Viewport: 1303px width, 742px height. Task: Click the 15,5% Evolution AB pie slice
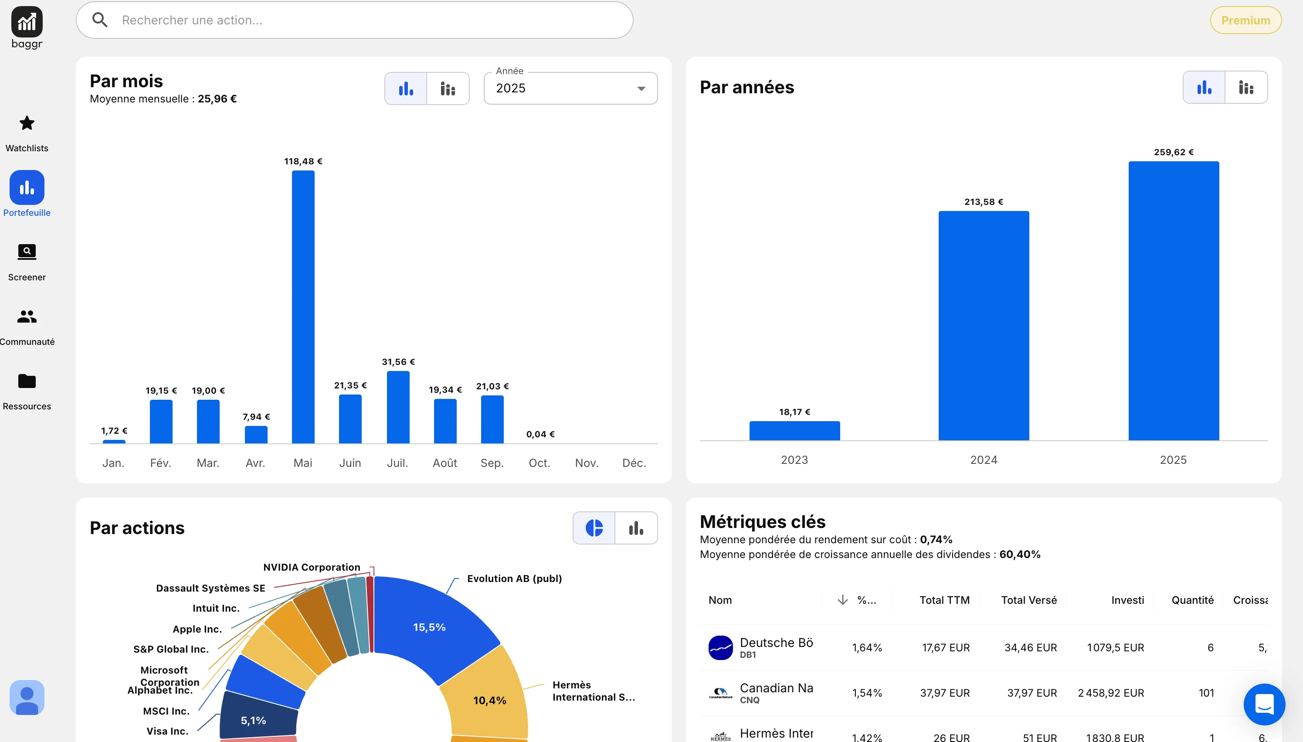(x=429, y=627)
